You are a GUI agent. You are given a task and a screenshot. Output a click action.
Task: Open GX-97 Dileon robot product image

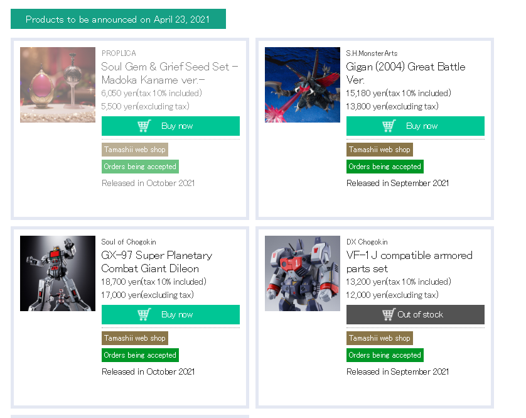pyautogui.click(x=58, y=273)
